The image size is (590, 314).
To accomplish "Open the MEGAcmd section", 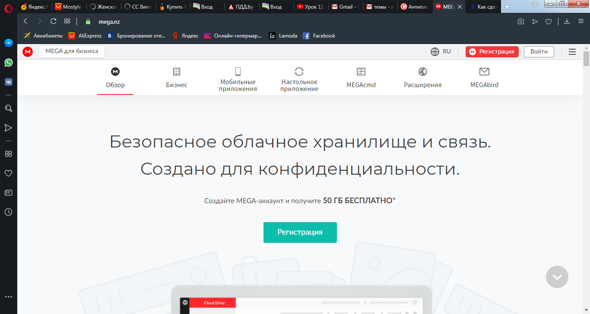I will 361,78.
